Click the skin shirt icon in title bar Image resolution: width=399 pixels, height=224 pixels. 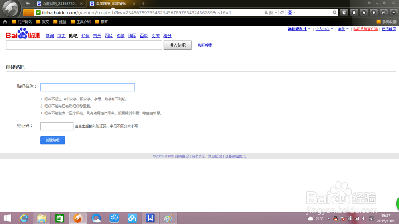tap(369, 3)
